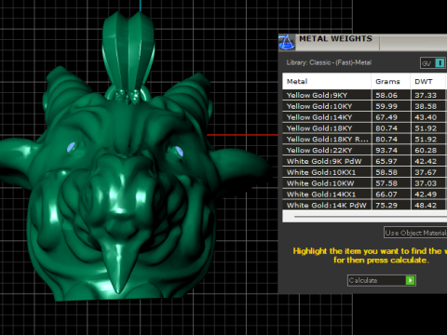Click the 75.29 grams value
This screenshot has height=335, width=447.
point(386,205)
